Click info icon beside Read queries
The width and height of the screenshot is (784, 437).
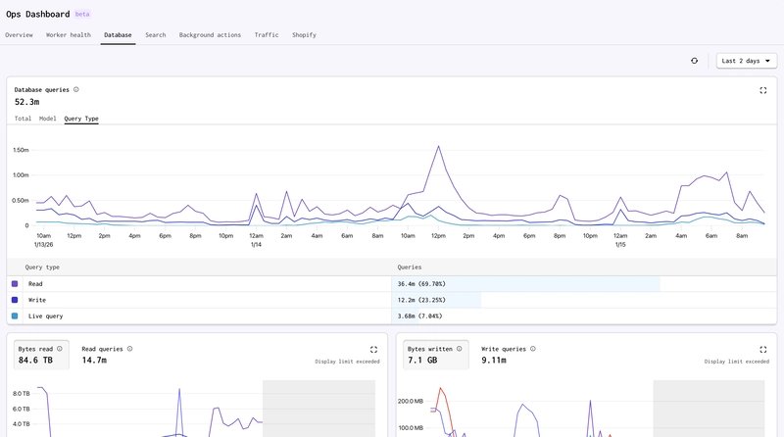130,348
